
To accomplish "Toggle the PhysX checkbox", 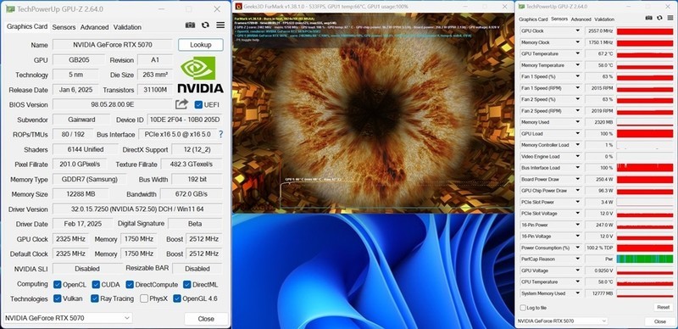I will [x=144, y=298].
